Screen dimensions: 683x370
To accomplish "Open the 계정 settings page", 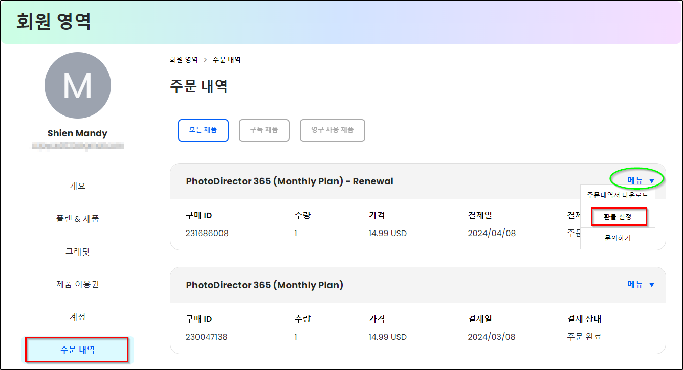I will 78,317.
